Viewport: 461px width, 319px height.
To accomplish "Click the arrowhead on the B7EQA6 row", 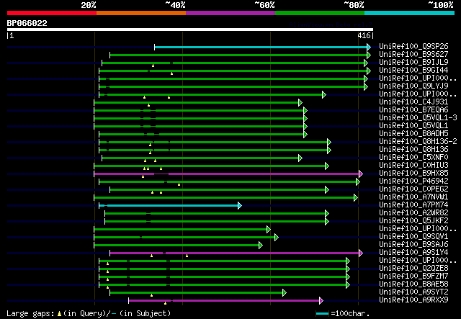I will click(x=305, y=111).
